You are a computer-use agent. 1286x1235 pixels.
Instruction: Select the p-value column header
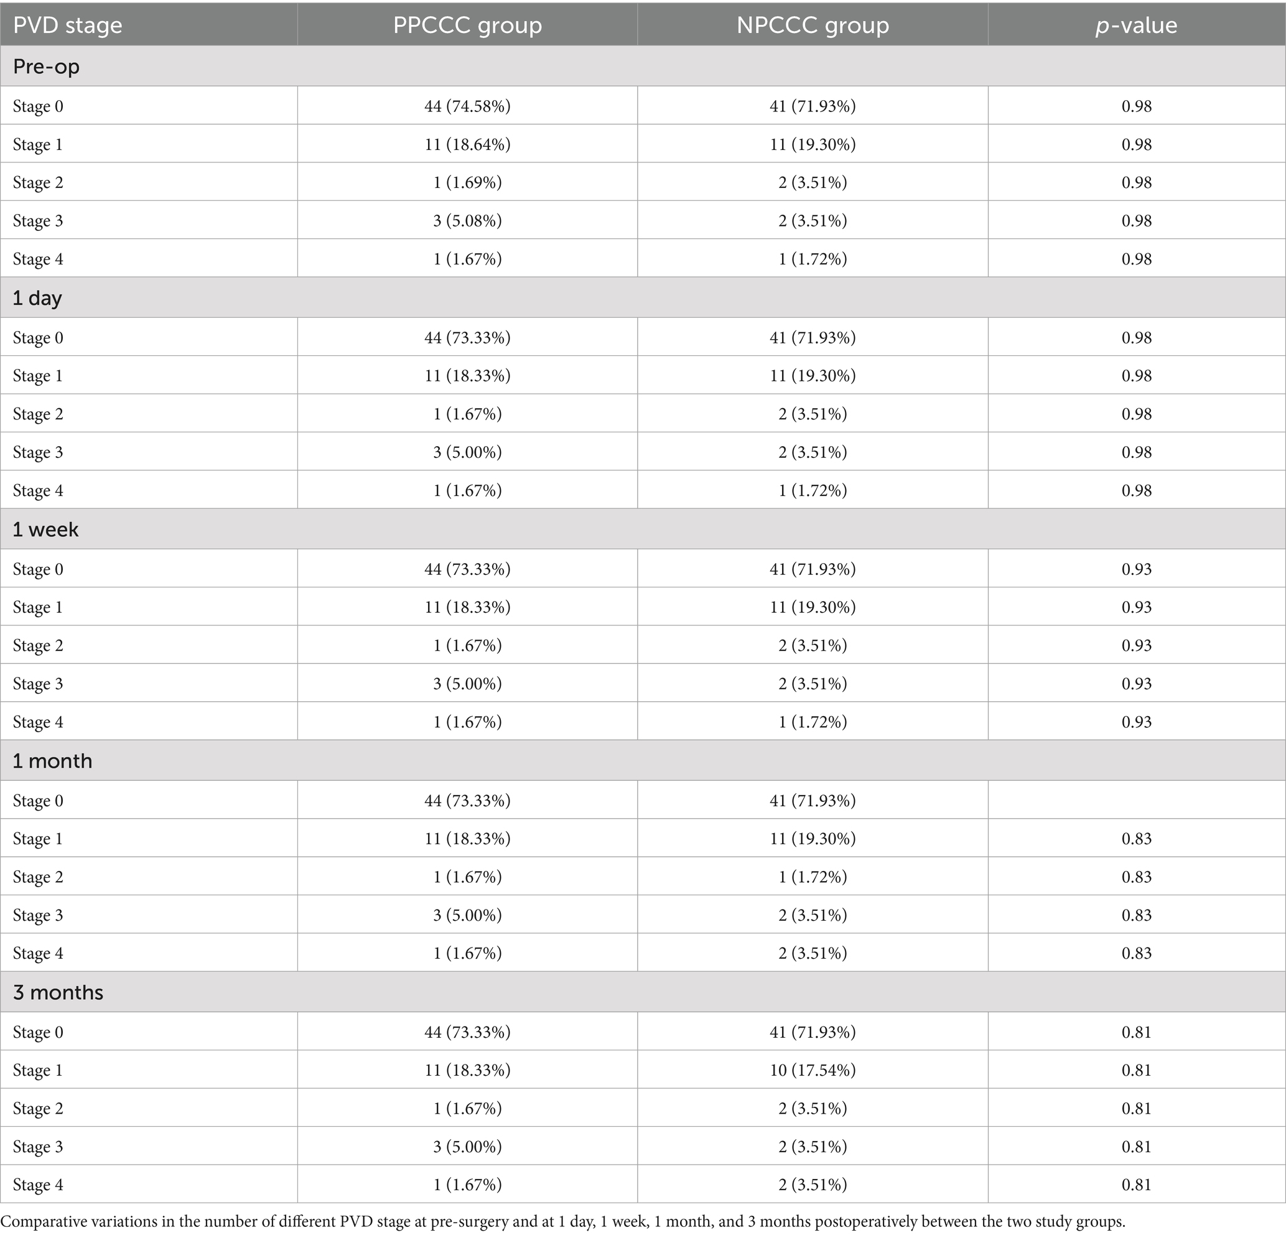1137,25
